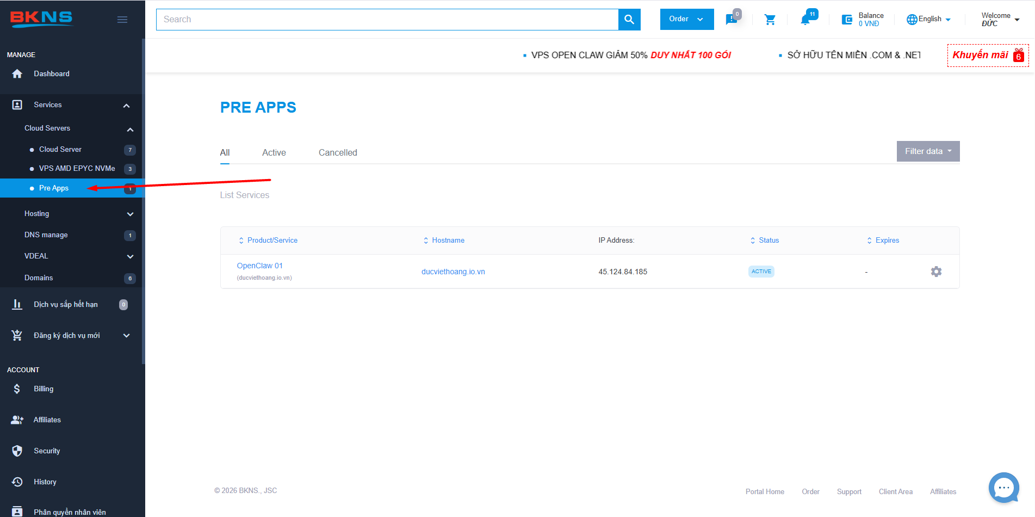Click Dịch vụ sắp hết hạn chart icon

coord(17,305)
